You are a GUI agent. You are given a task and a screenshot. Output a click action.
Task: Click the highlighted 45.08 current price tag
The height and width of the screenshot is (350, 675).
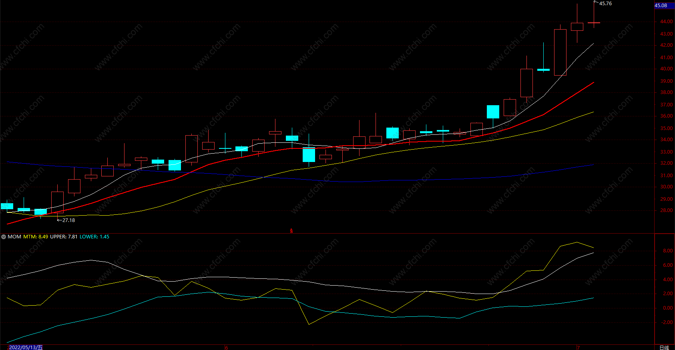point(665,6)
